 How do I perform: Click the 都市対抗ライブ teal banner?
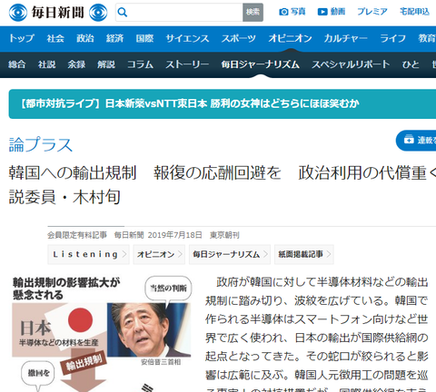pos(223,103)
